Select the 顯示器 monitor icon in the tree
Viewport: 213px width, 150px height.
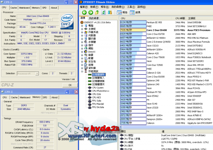(86, 39)
